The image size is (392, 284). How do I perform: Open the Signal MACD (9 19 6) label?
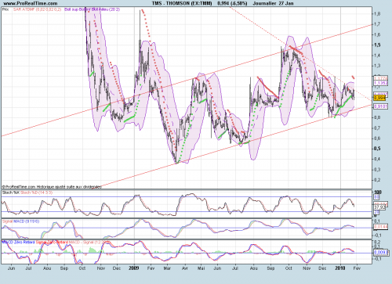pos(20,221)
